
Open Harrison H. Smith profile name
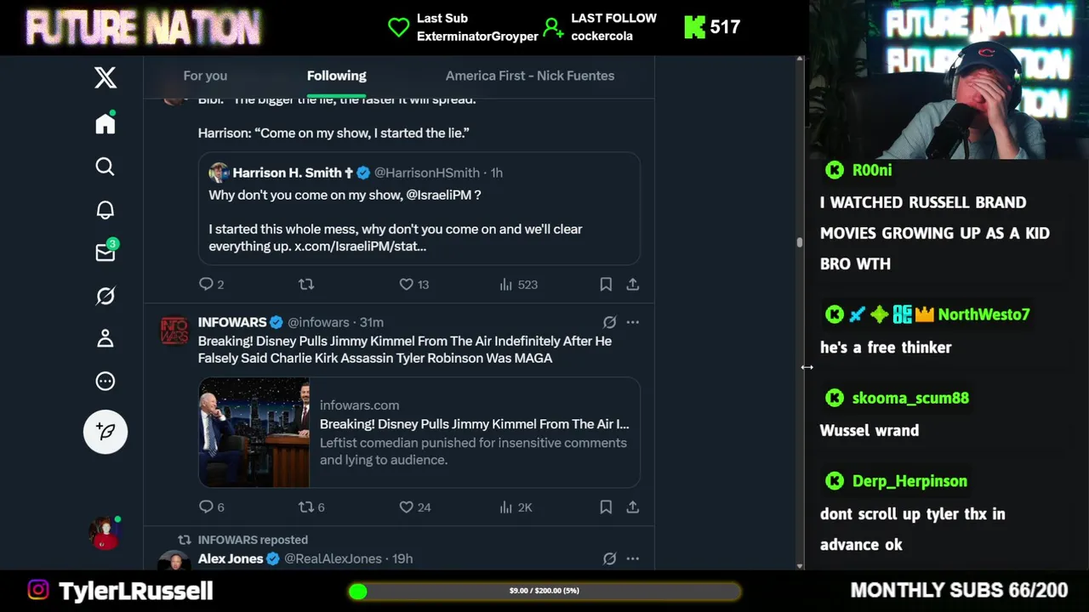pyautogui.click(x=288, y=173)
